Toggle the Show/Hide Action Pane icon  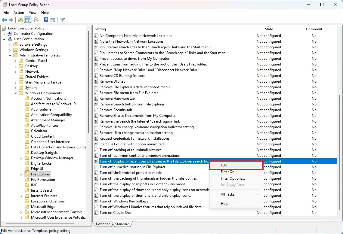coord(53,20)
